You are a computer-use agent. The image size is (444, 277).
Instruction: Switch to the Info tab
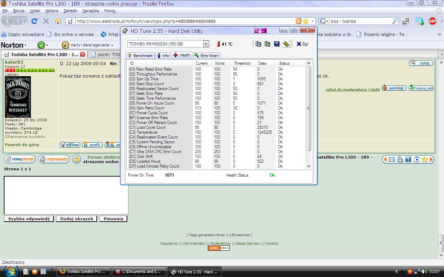click(x=163, y=55)
